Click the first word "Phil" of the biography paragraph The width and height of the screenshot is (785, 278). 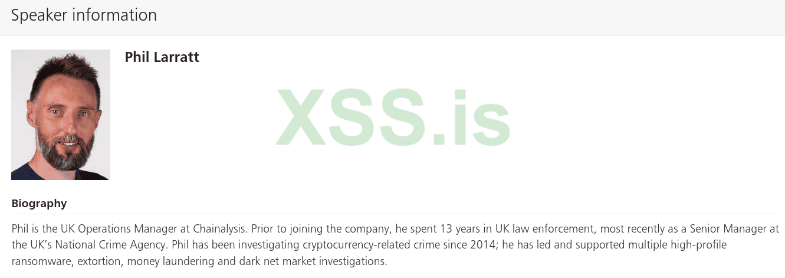coord(21,229)
